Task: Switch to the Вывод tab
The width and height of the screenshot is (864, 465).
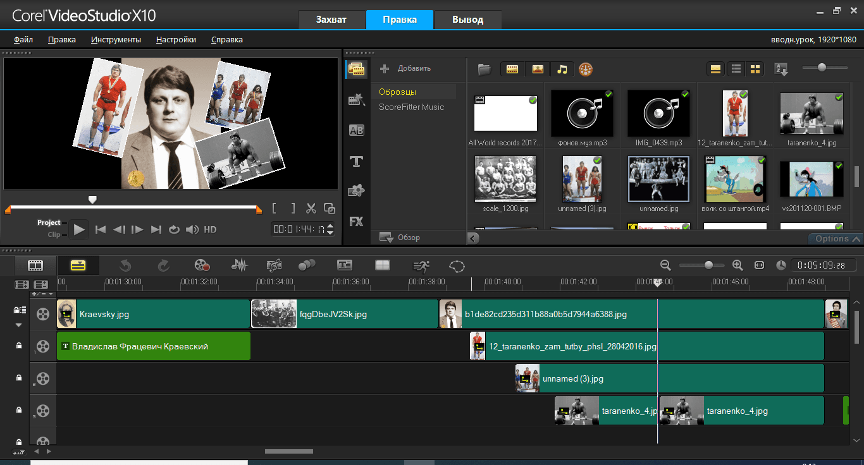Action: point(468,20)
